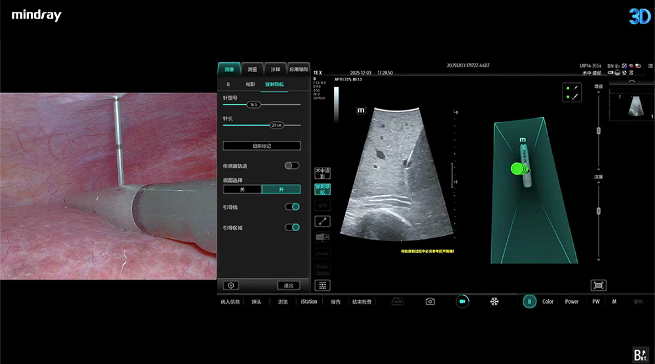Click the needle indicator legend icon
The image size is (655, 364).
pos(571,92)
